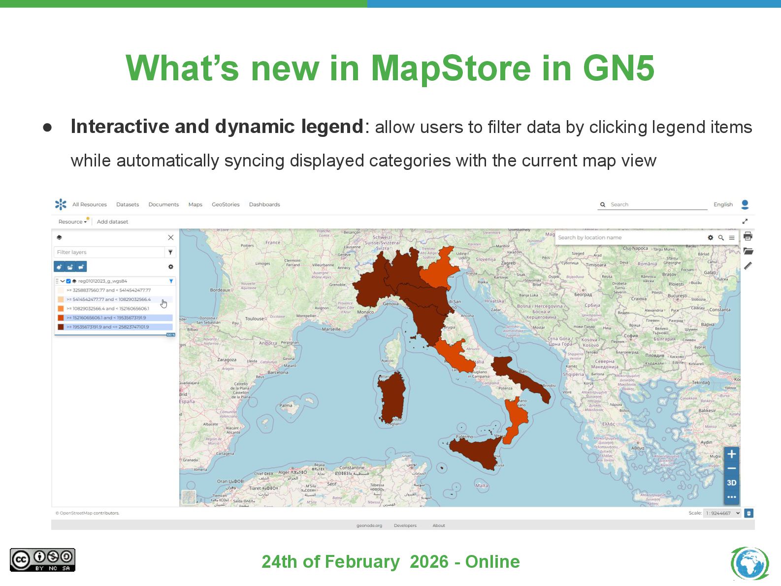Viewport: 781px width, 586px height.
Task: Click the Search by location name field
Action: 630,237
